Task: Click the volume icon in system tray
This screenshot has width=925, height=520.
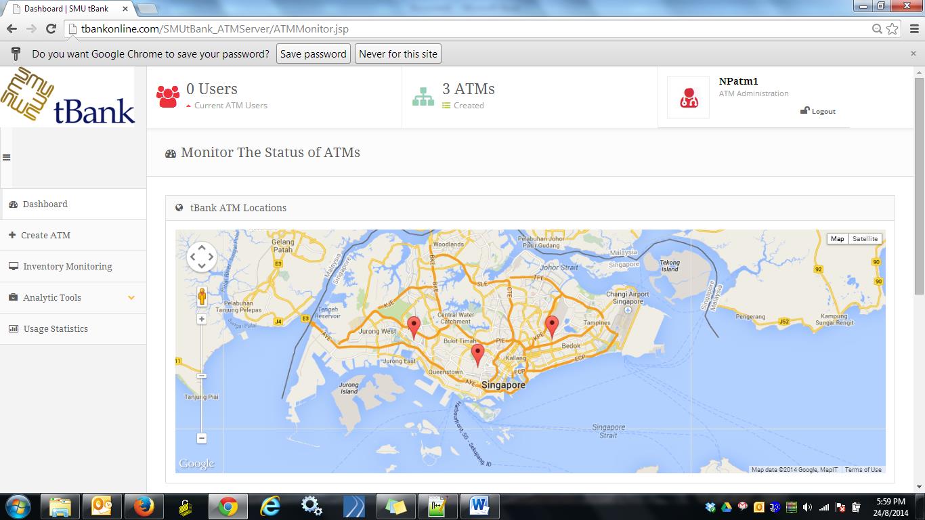Action: click(807, 506)
